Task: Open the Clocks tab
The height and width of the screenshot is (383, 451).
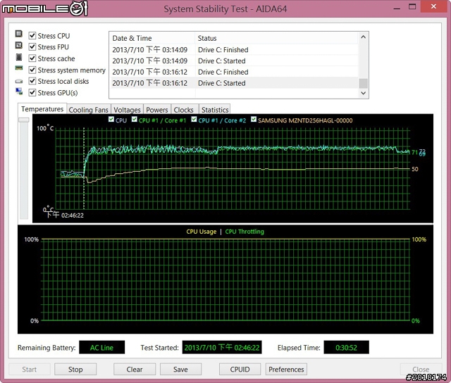Action: click(183, 110)
